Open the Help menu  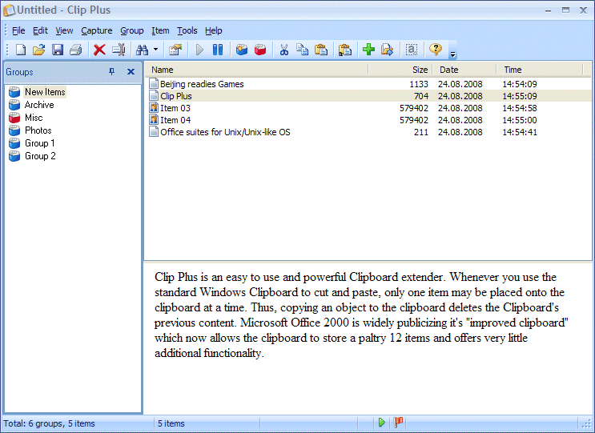tap(213, 30)
